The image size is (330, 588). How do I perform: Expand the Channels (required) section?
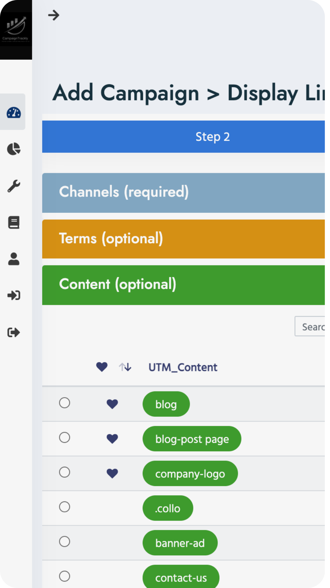(183, 193)
